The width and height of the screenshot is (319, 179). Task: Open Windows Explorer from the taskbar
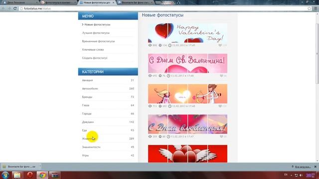coord(17,175)
